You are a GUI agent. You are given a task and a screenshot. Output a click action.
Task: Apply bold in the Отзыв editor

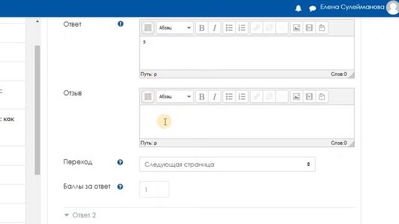click(x=201, y=96)
